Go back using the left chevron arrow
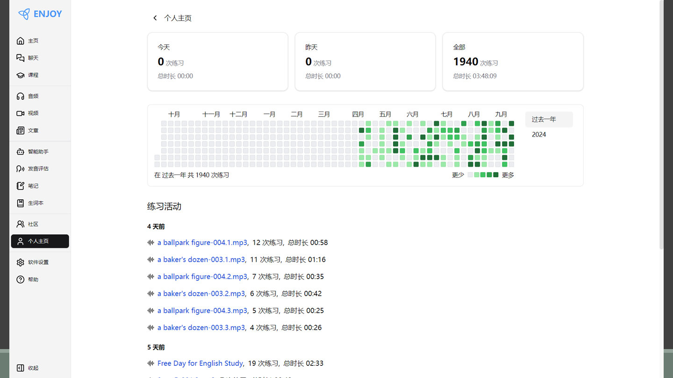Image resolution: width=673 pixels, height=378 pixels. (x=155, y=18)
